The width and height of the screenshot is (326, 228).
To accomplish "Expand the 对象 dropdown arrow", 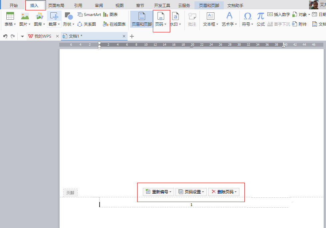I will tap(309, 15).
